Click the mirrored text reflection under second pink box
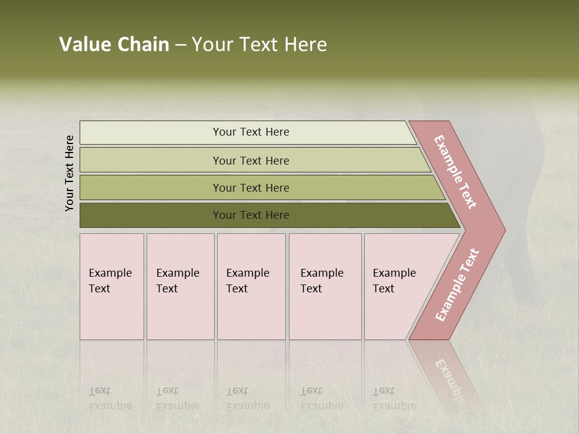Image resolution: width=579 pixels, height=434 pixels. (x=178, y=398)
